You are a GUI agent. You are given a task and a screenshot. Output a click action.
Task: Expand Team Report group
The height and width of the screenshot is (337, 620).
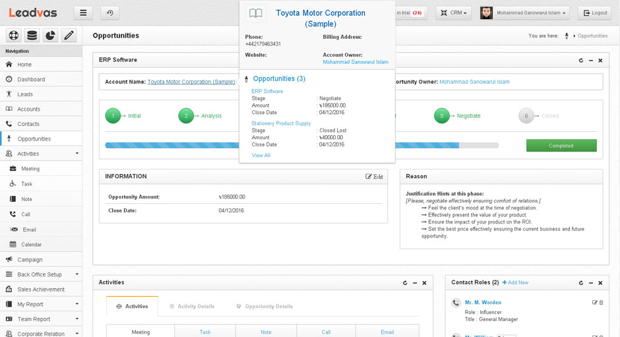point(41,319)
